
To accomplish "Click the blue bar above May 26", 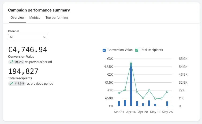I will coord(167,104).
